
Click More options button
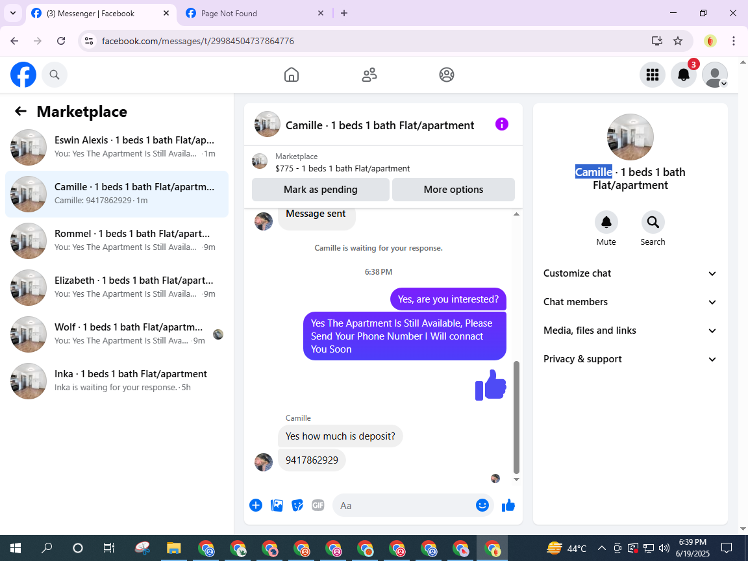tap(453, 190)
